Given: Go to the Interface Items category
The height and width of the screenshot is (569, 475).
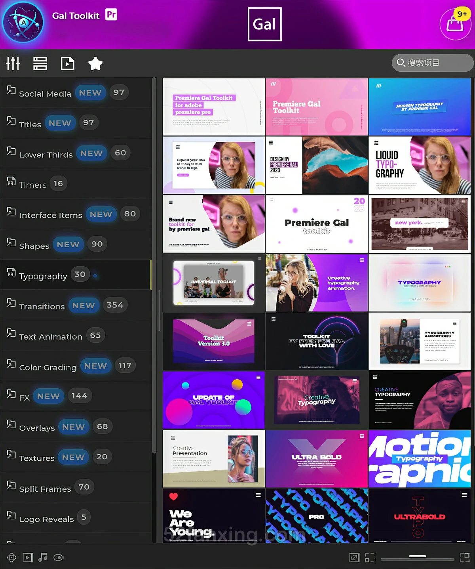Looking at the screenshot, I should point(76,214).
